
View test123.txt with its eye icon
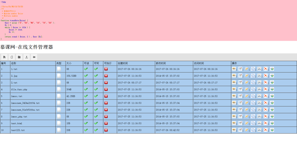coord(234,130)
